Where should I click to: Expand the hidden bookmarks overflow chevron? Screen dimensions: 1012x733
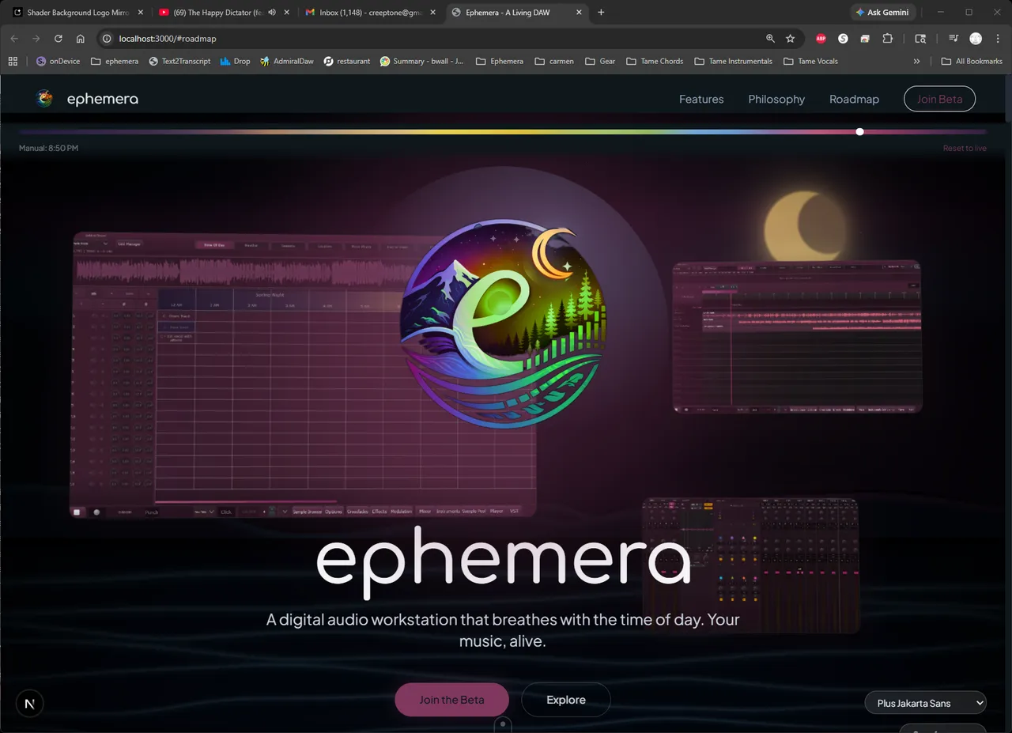point(916,61)
